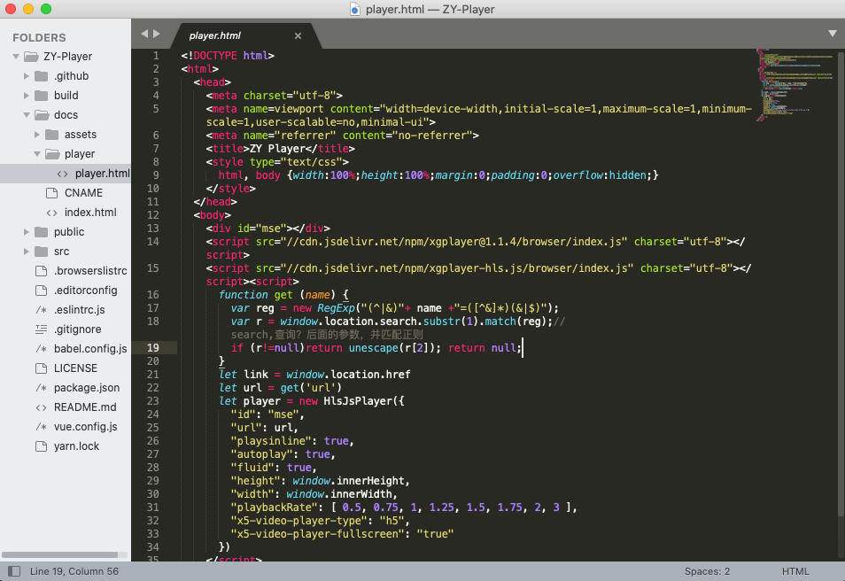
Task: Click the LICENSE file icon
Action: tap(42, 368)
